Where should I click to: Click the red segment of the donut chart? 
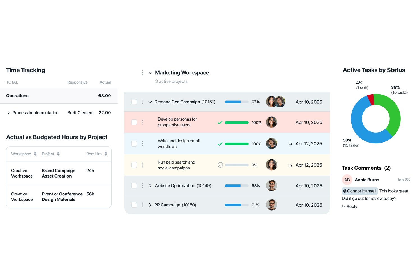point(371,100)
